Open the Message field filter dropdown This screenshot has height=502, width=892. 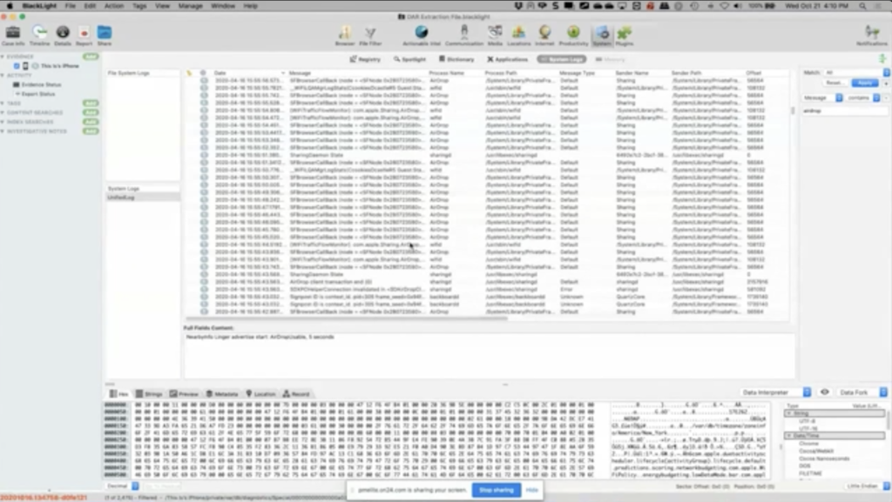(x=822, y=98)
